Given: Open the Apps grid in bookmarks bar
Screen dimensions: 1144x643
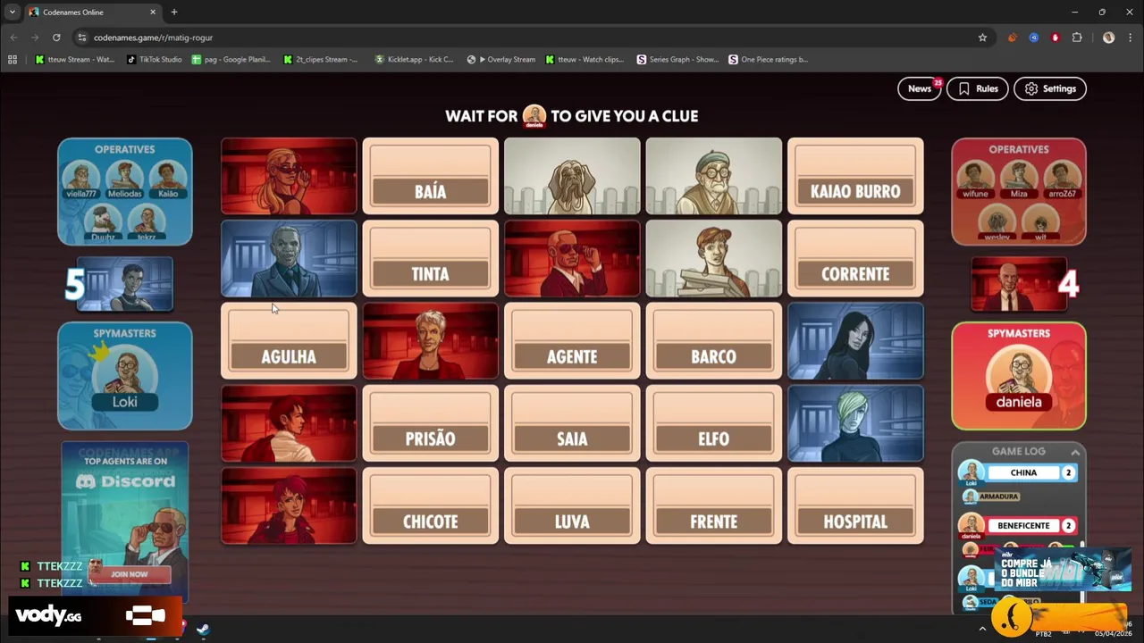Looking at the screenshot, I should (13, 60).
